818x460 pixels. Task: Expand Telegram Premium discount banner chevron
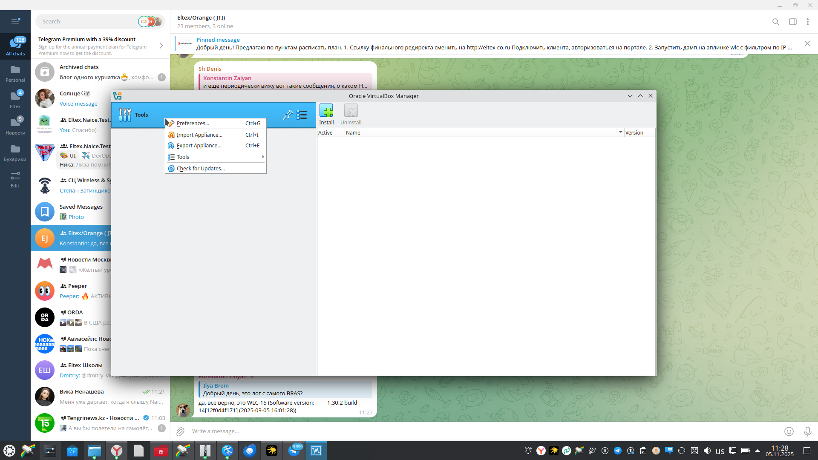[161, 46]
